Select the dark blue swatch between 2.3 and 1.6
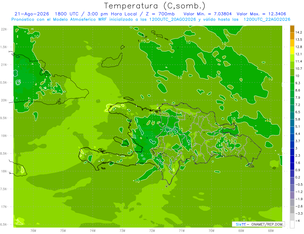The height and width of the screenshot is (234, 304). tap(292, 159)
